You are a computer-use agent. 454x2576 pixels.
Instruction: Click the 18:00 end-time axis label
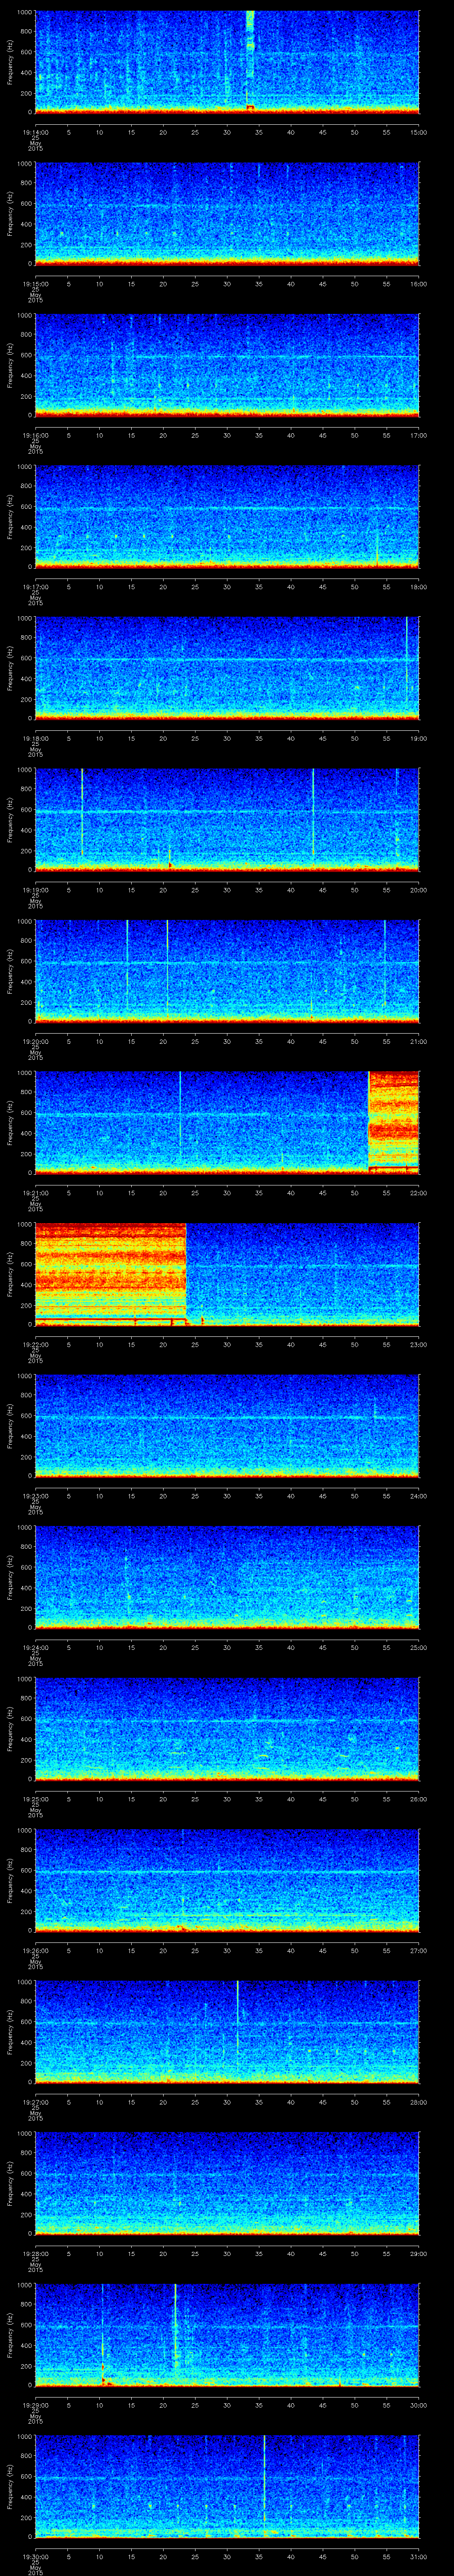click(419, 586)
